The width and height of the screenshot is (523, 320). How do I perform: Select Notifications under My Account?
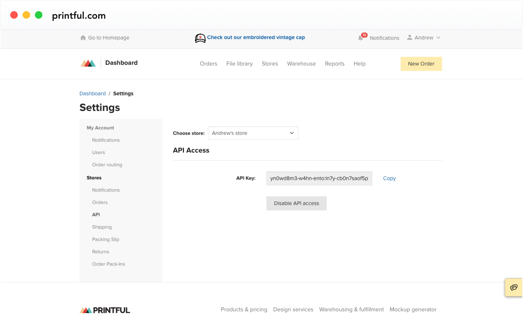coord(106,140)
